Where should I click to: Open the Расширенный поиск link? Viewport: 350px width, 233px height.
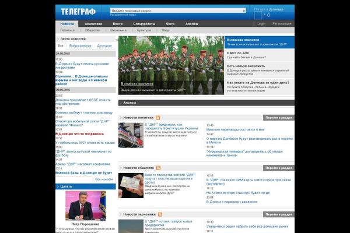(123, 15)
